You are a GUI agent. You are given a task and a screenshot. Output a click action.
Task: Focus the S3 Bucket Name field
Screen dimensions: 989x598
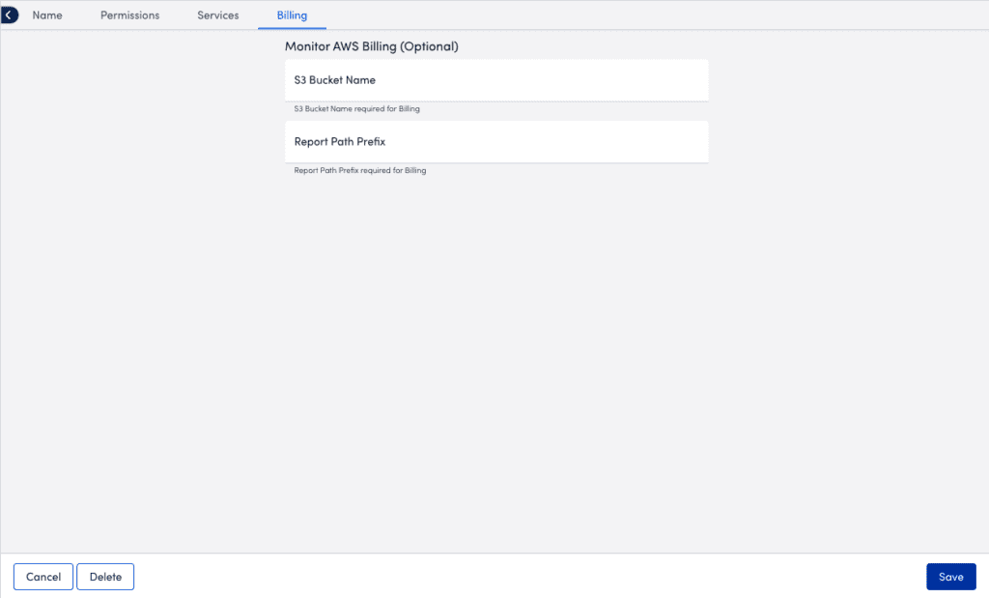click(496, 80)
